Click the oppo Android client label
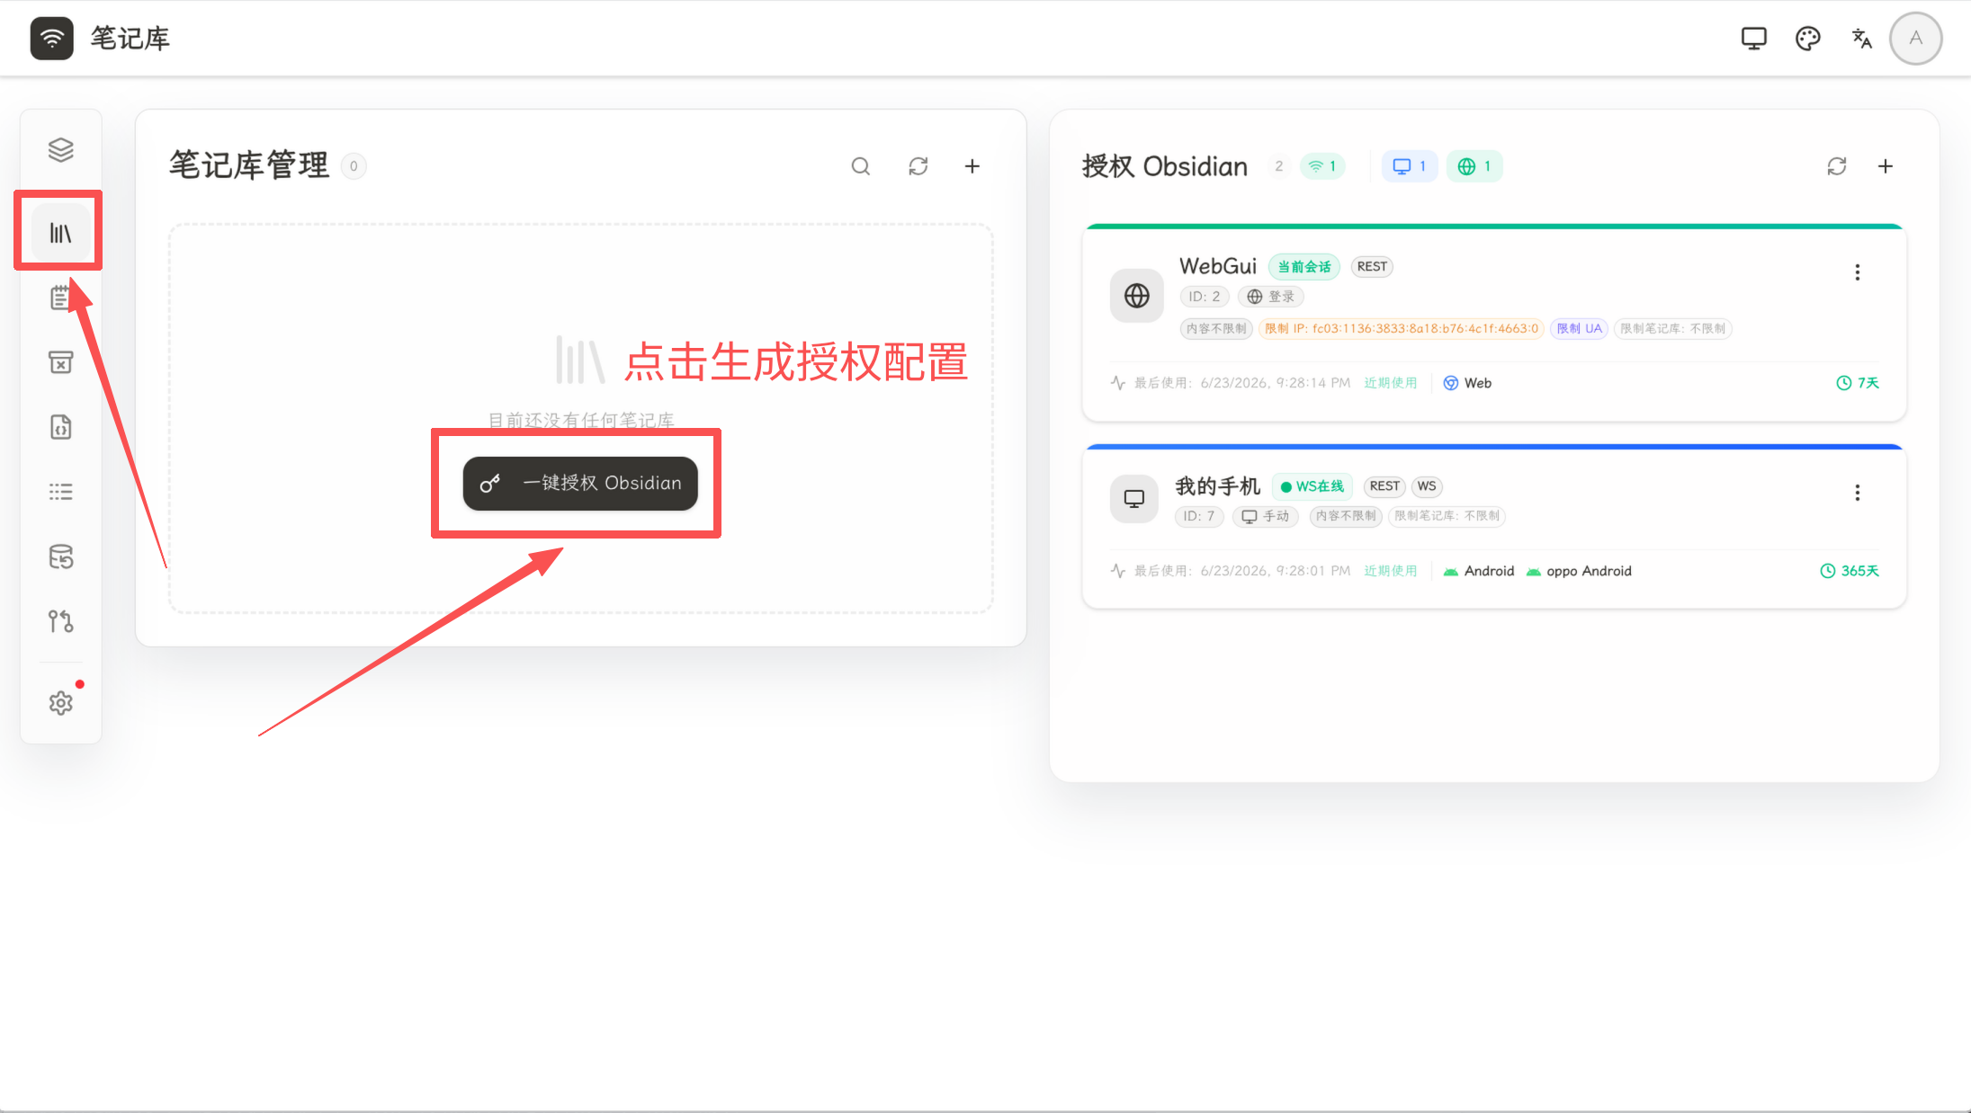 point(1579,571)
